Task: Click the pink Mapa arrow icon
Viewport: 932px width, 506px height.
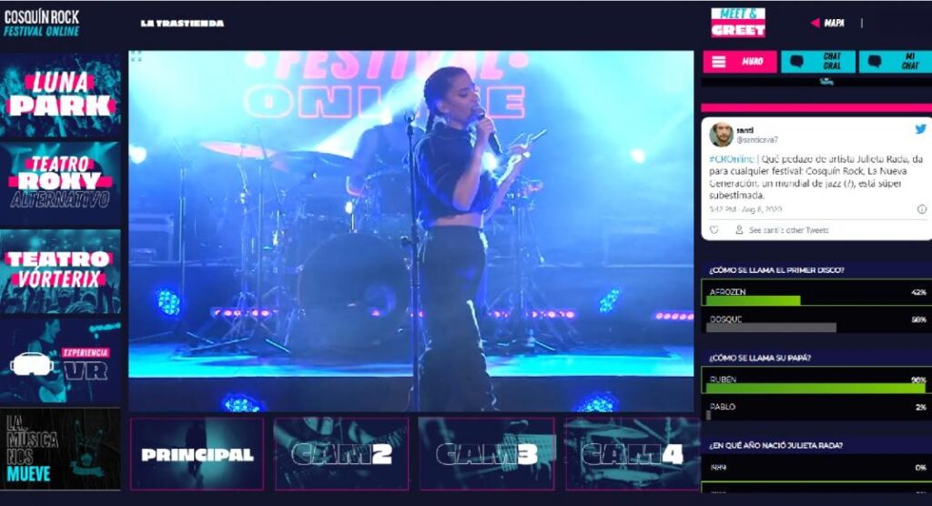Action: [x=815, y=24]
